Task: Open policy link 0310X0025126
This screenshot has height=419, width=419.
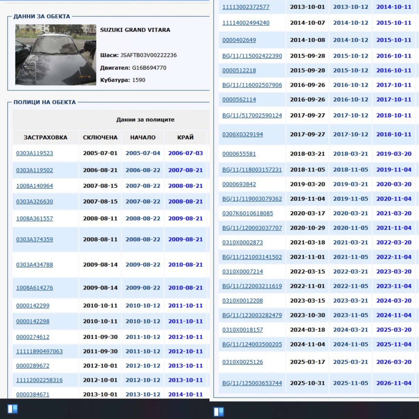Action: pos(242,362)
